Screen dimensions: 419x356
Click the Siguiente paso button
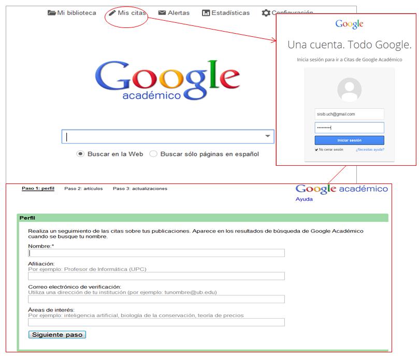tap(57, 335)
